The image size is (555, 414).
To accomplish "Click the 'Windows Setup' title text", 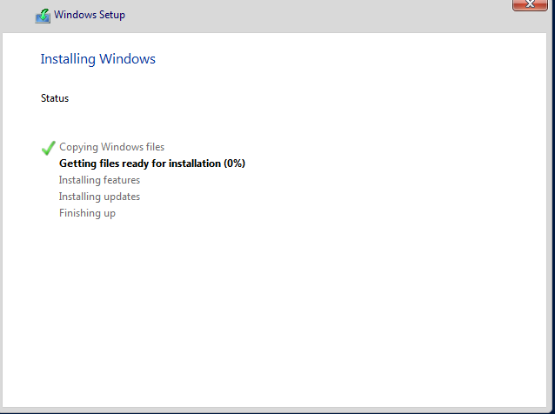I will (90, 15).
